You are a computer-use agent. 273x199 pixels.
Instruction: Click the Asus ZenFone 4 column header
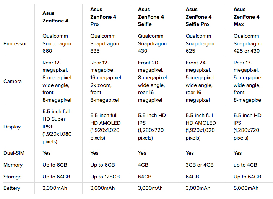pyautogui.click(x=55, y=17)
